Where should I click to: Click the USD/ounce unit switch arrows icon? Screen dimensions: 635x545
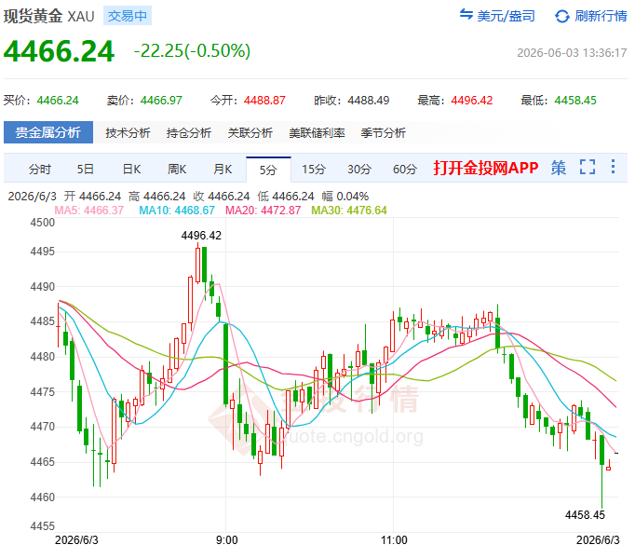click(x=466, y=14)
